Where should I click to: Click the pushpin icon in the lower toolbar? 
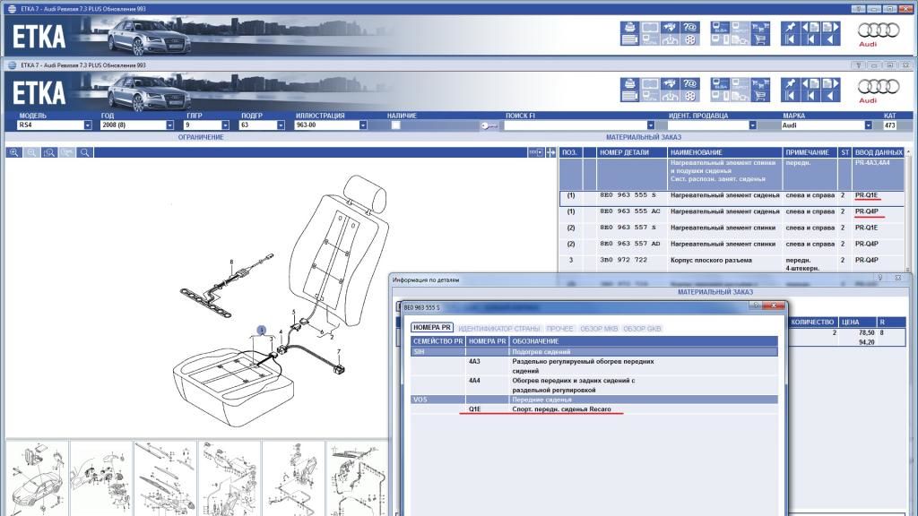tap(791, 83)
